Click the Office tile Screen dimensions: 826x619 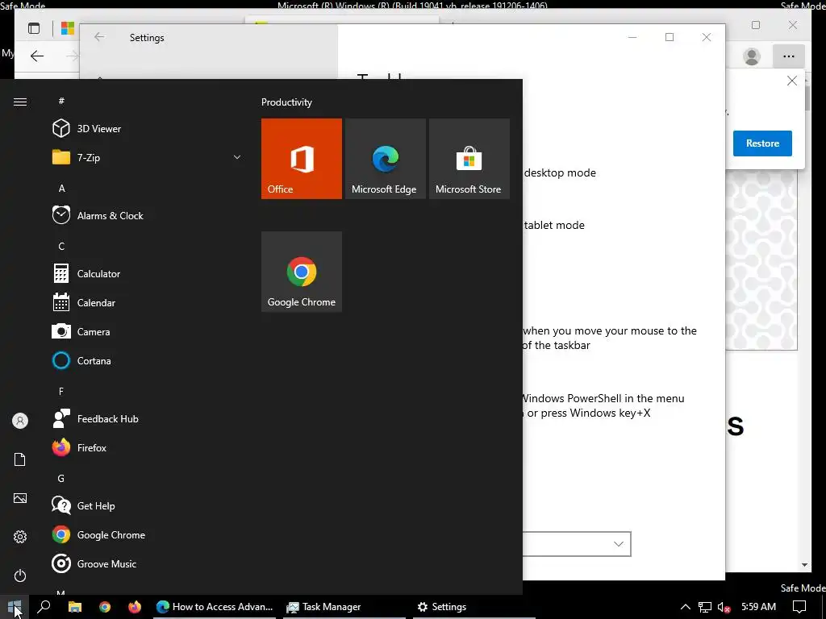(302, 159)
